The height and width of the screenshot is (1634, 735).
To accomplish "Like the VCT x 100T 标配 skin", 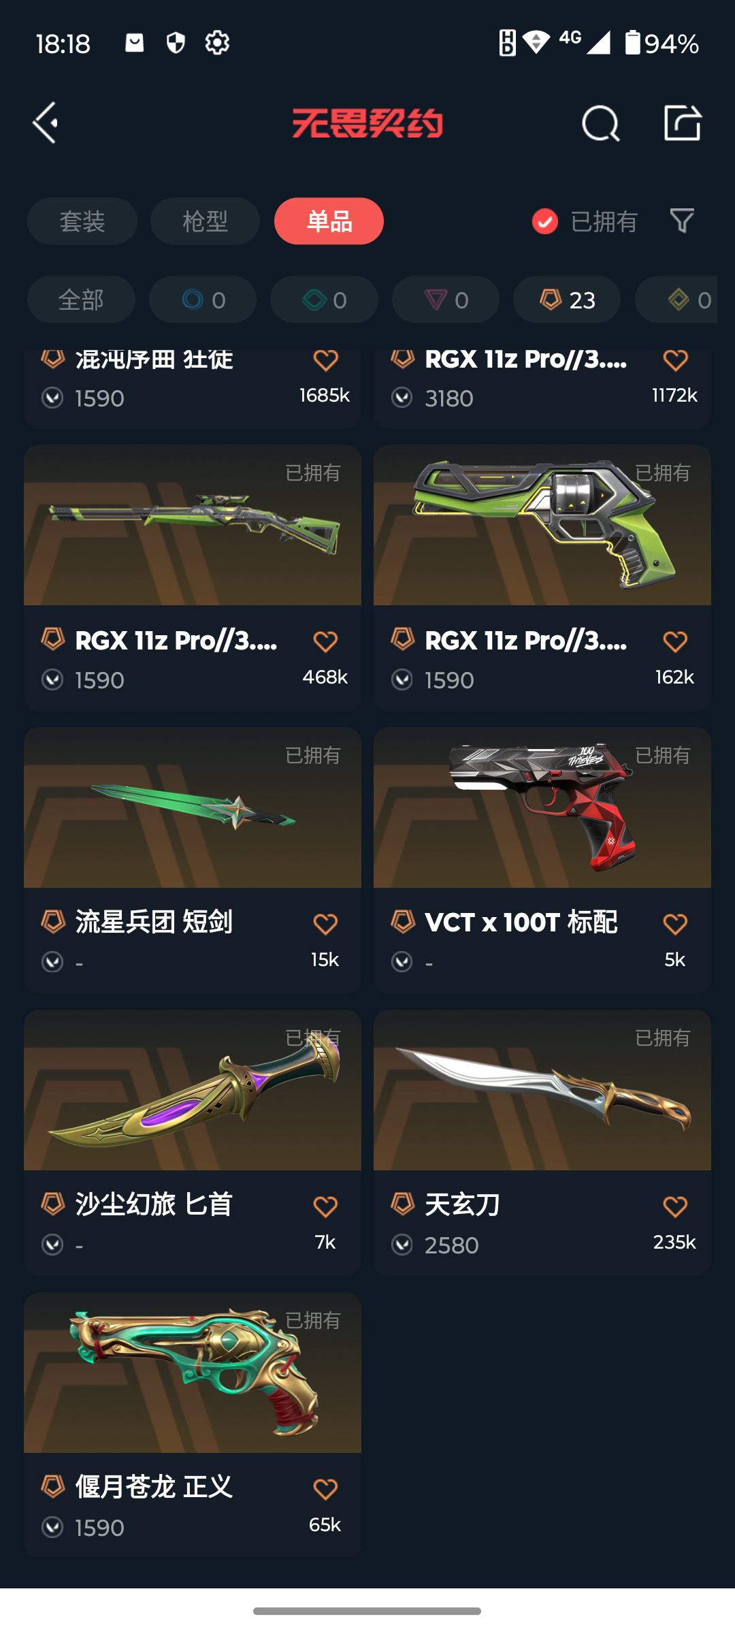I will pyautogui.click(x=675, y=924).
